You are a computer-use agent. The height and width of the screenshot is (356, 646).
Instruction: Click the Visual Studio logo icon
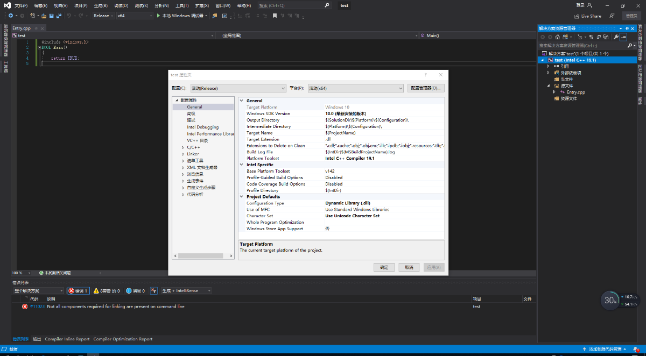pyautogui.click(x=7, y=5)
